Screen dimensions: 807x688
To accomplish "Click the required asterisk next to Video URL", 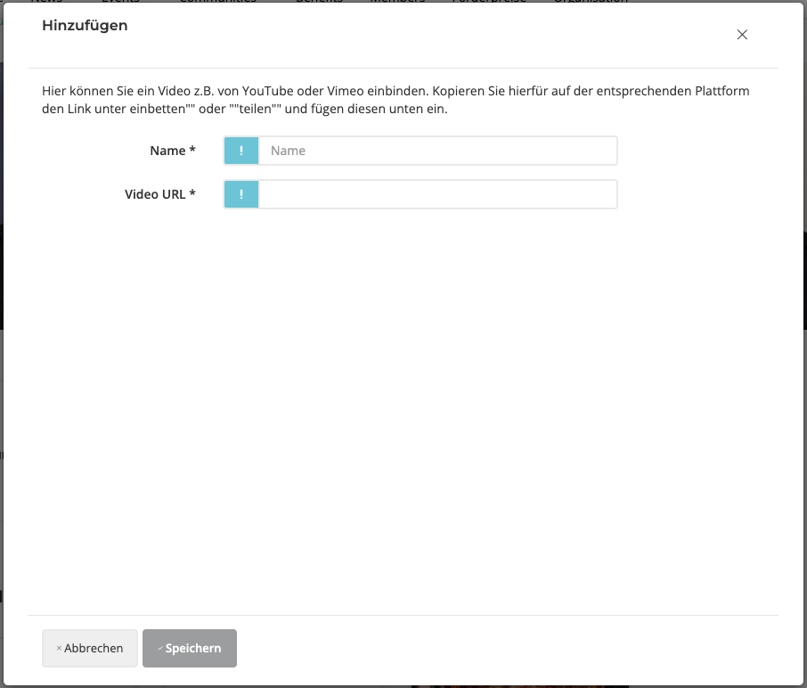I will (192, 194).
